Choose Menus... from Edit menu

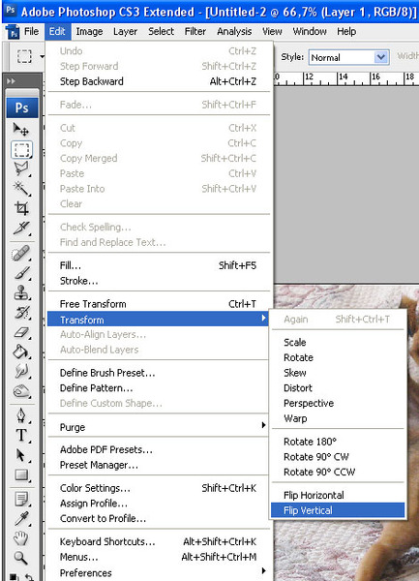coord(159,557)
